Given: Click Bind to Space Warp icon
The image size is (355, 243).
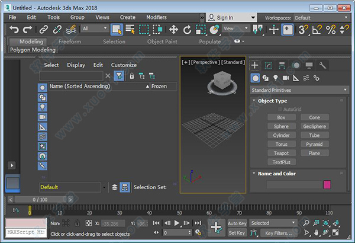Looking at the screenshot, I should (x=71, y=30).
